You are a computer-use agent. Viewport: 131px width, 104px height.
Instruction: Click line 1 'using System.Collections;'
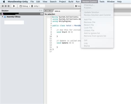[65, 17]
